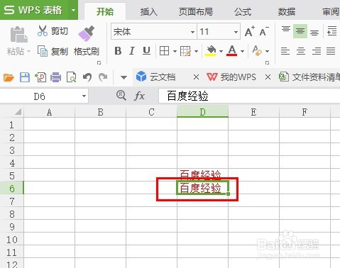Open clipboard group dialog launcher
Viewport: 340px width, 268px height.
click(x=99, y=62)
